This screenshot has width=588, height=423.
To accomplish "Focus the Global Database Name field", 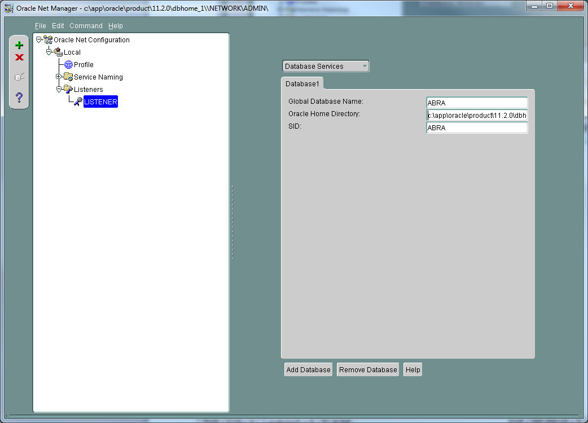I will pos(477,103).
